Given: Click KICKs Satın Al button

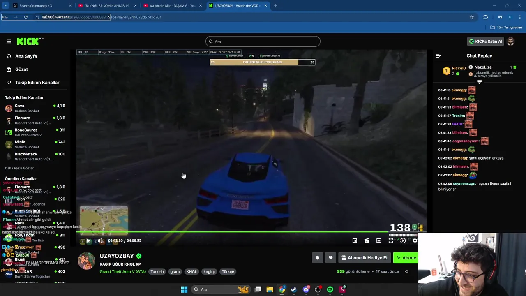Looking at the screenshot, I should (x=485, y=42).
